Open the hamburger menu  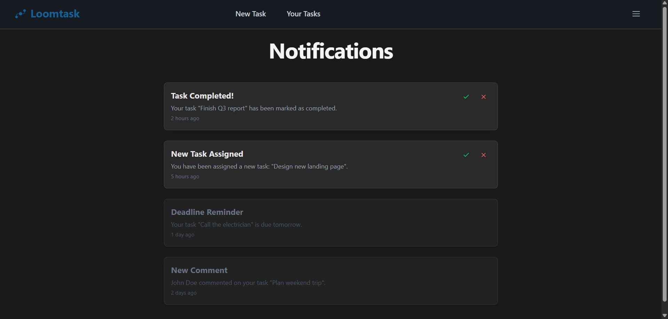coord(636,14)
